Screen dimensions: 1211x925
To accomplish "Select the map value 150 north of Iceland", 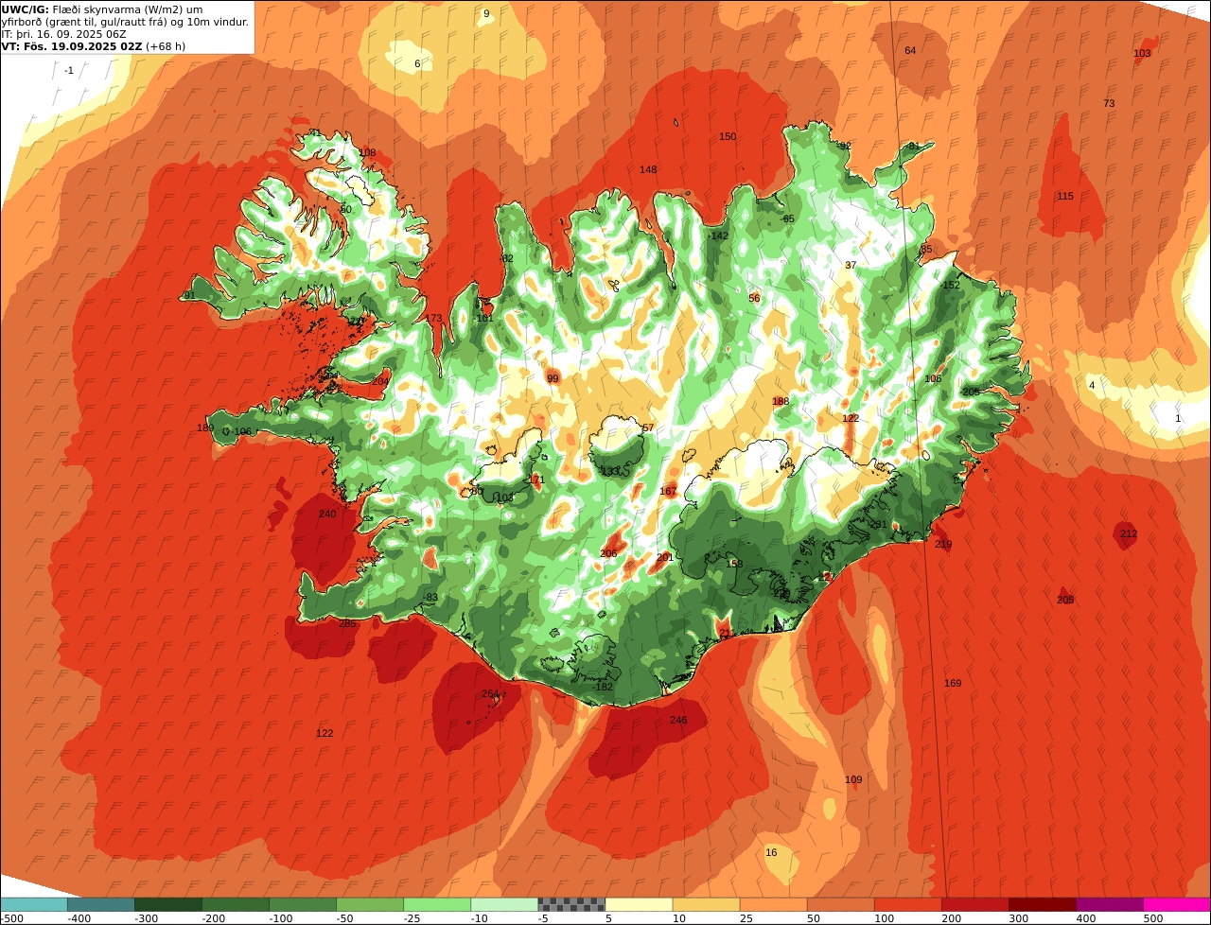I will pyautogui.click(x=728, y=137).
